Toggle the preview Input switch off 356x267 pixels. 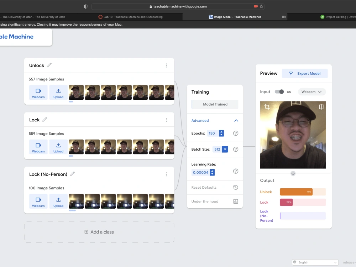click(279, 92)
